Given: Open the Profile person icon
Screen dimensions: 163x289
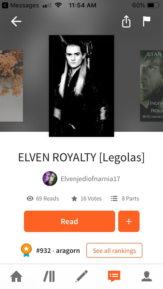Looking at the screenshot, I should 146,276.
